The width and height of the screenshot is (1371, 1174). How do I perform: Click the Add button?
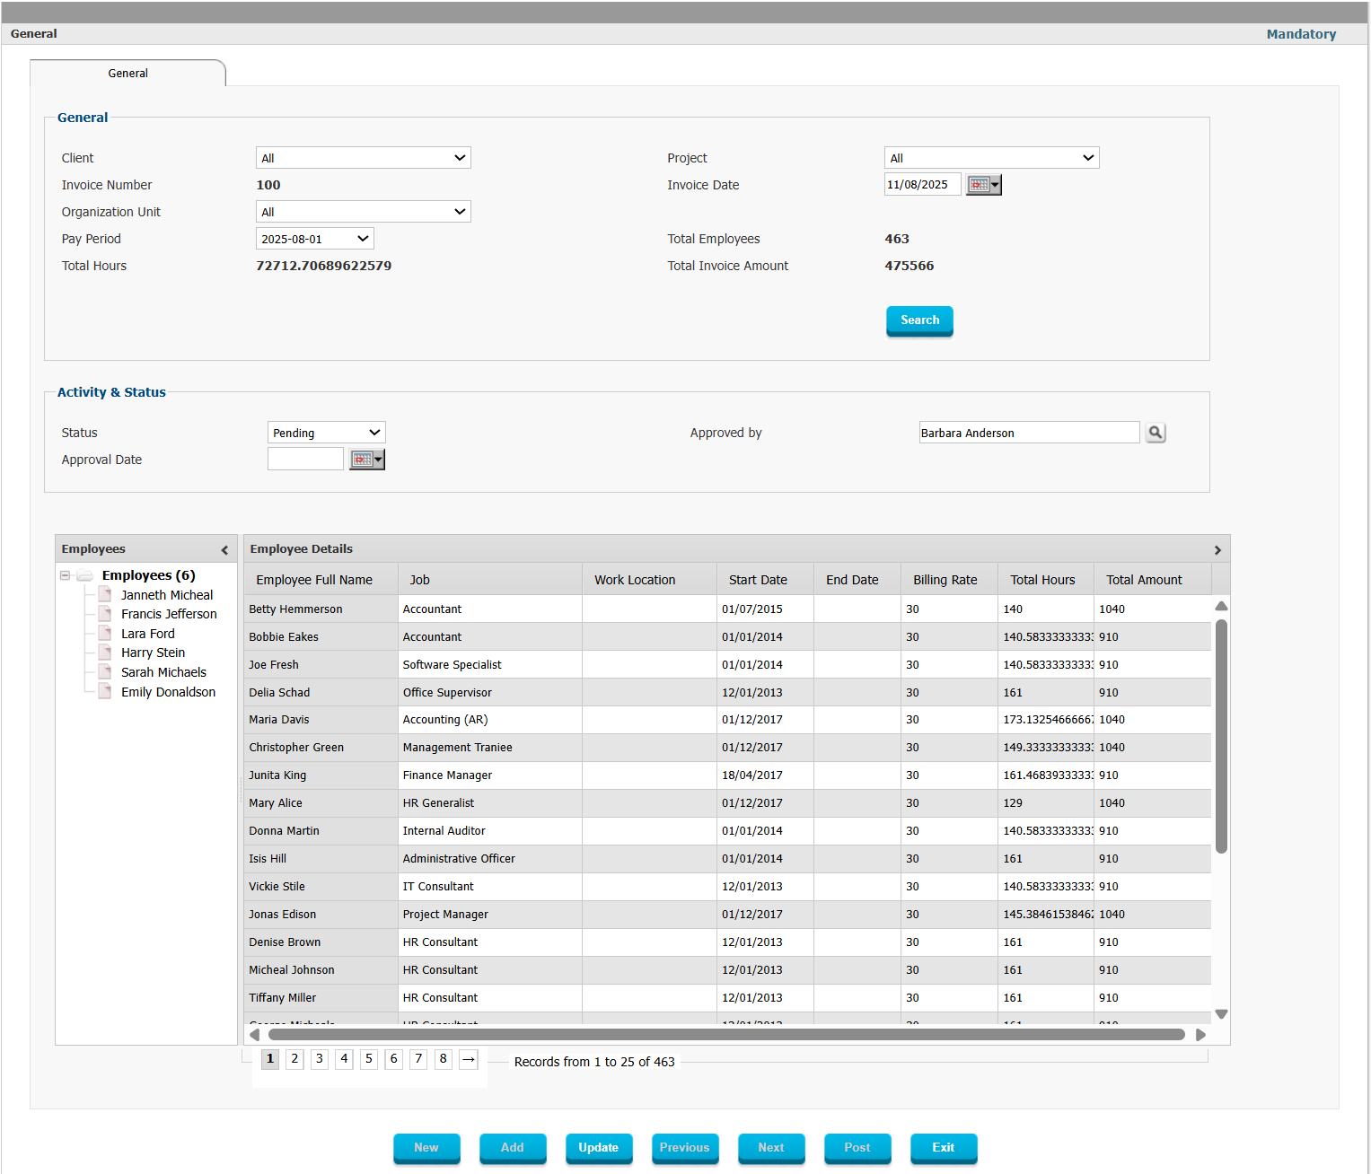coord(513,1148)
